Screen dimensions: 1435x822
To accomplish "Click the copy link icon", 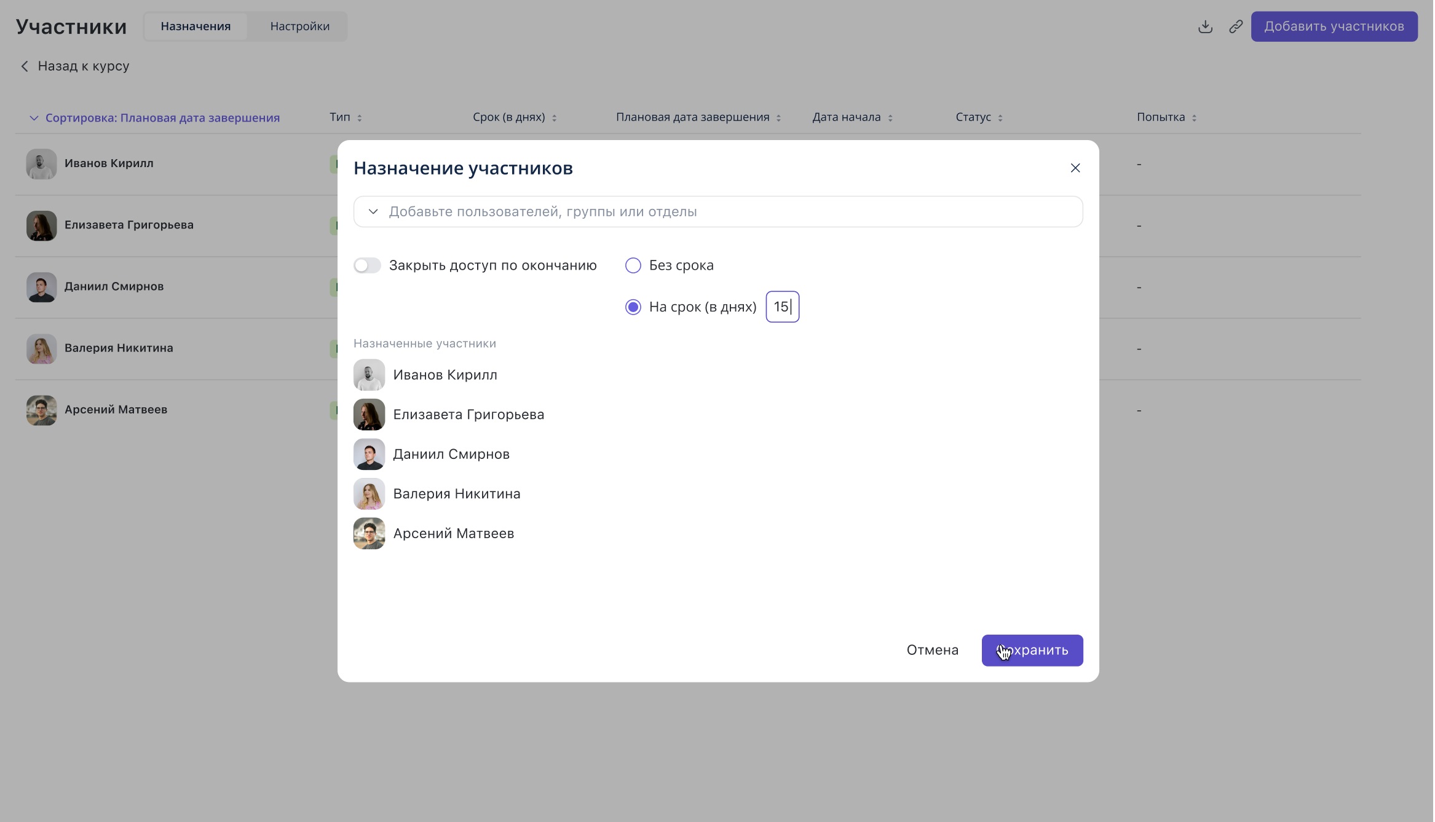I will 1236,26.
